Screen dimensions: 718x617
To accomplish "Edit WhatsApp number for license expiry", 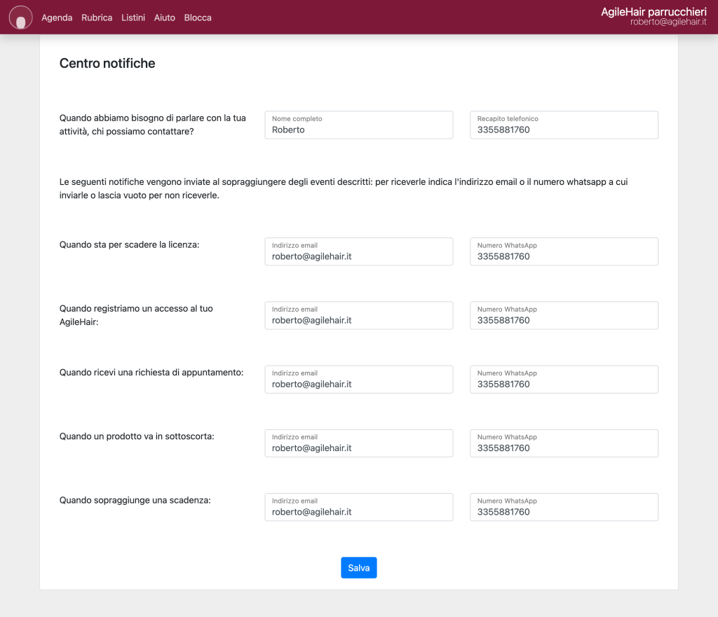I will click(564, 252).
